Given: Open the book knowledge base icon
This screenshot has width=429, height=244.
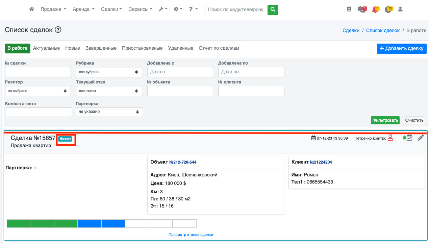Looking at the screenshot, I should (349, 9).
